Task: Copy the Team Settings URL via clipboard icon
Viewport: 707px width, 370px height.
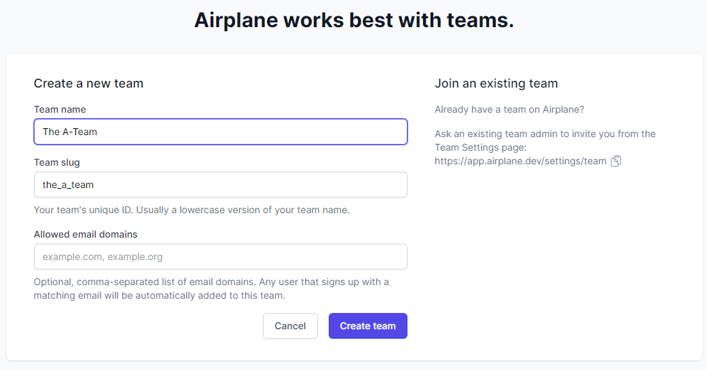Action: [616, 161]
